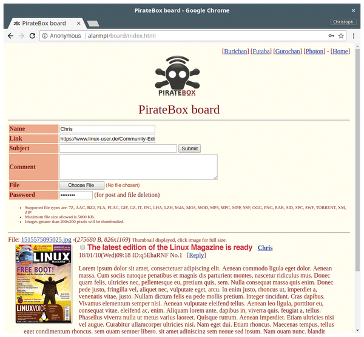Tick the checkbox beside the post title
The height and width of the screenshot is (337, 364).
pos(83,247)
